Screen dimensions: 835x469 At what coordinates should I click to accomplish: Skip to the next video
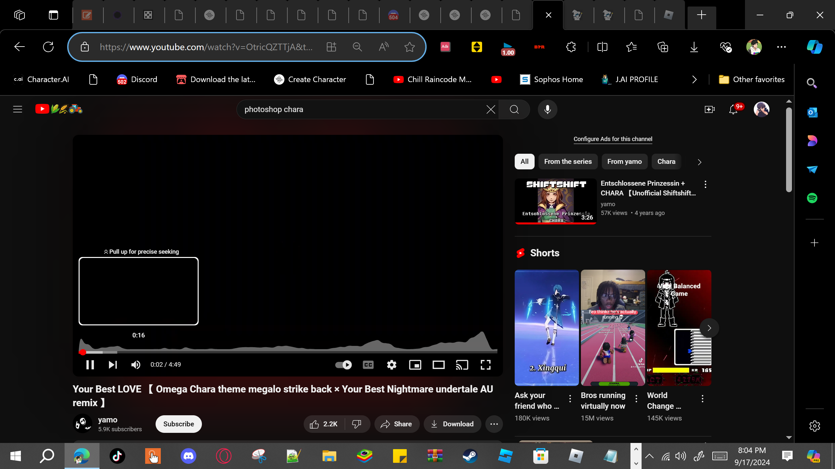(113, 365)
